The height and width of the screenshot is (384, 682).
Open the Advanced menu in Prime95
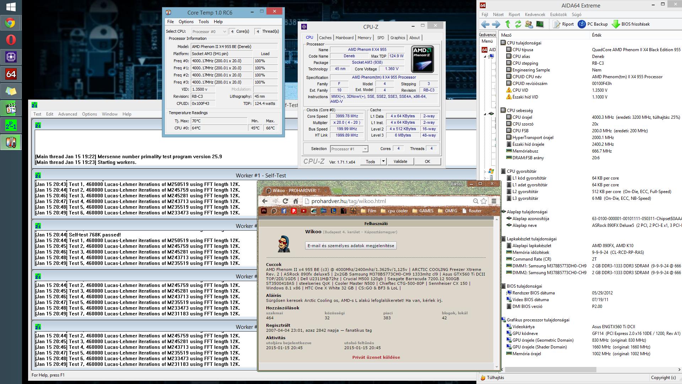pos(67,114)
